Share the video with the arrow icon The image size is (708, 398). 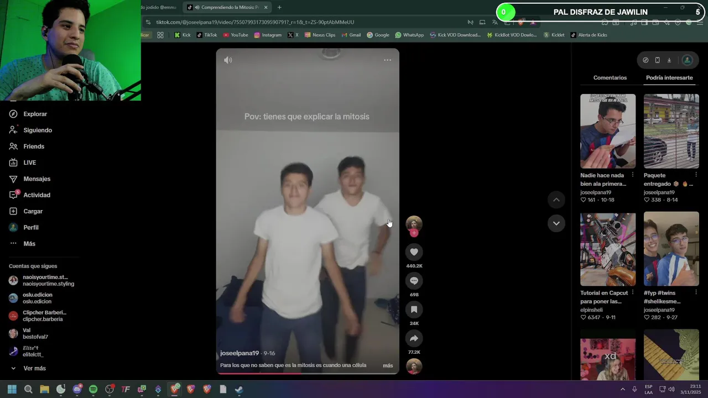(414, 338)
